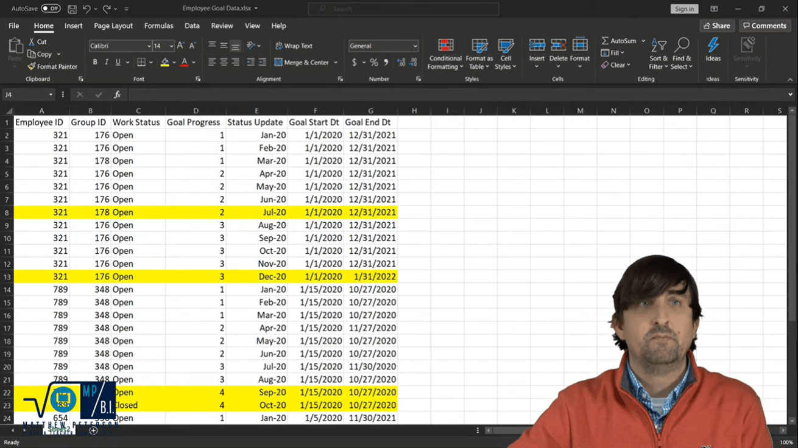Click the Share button
This screenshot has height=448, width=798.
[x=716, y=26]
